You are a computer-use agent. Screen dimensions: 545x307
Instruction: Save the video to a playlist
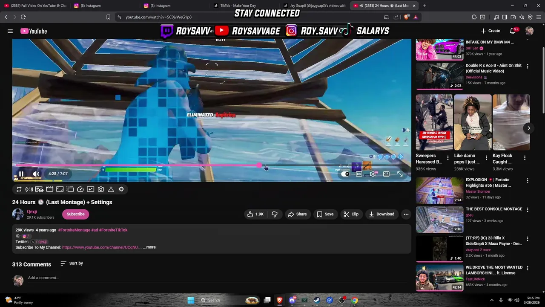(325, 214)
